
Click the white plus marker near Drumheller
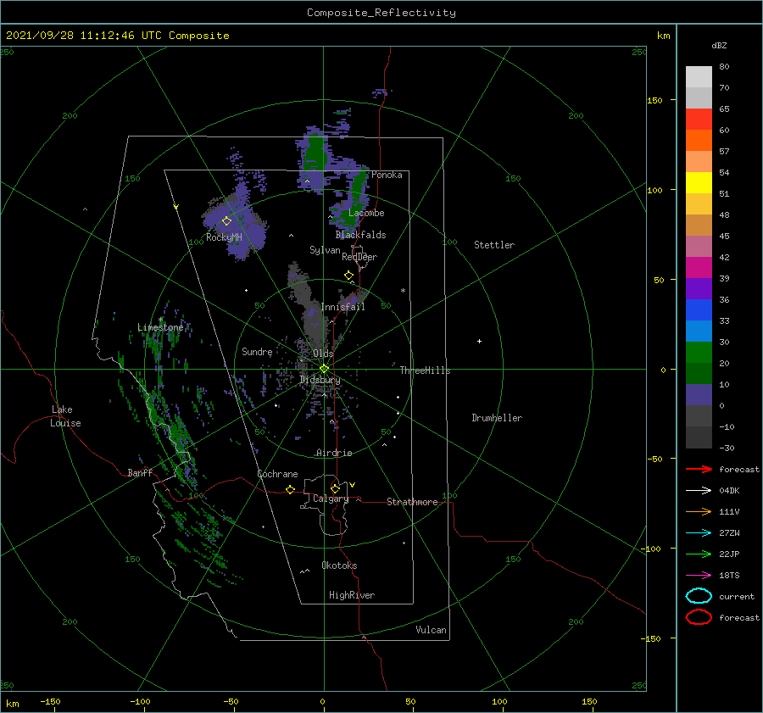[479, 341]
